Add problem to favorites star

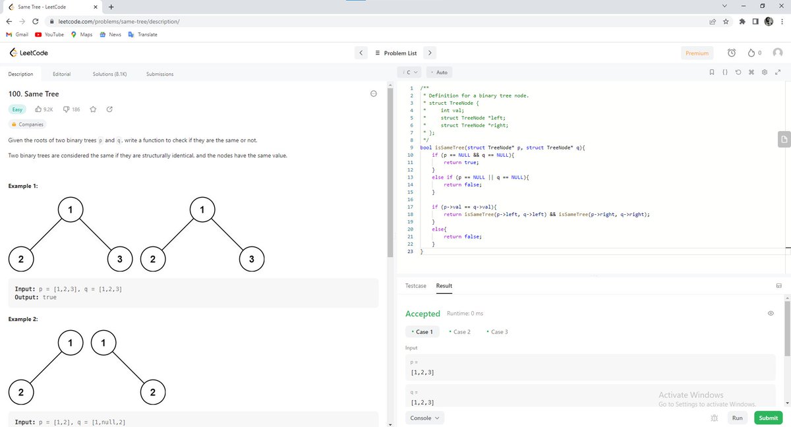point(94,109)
